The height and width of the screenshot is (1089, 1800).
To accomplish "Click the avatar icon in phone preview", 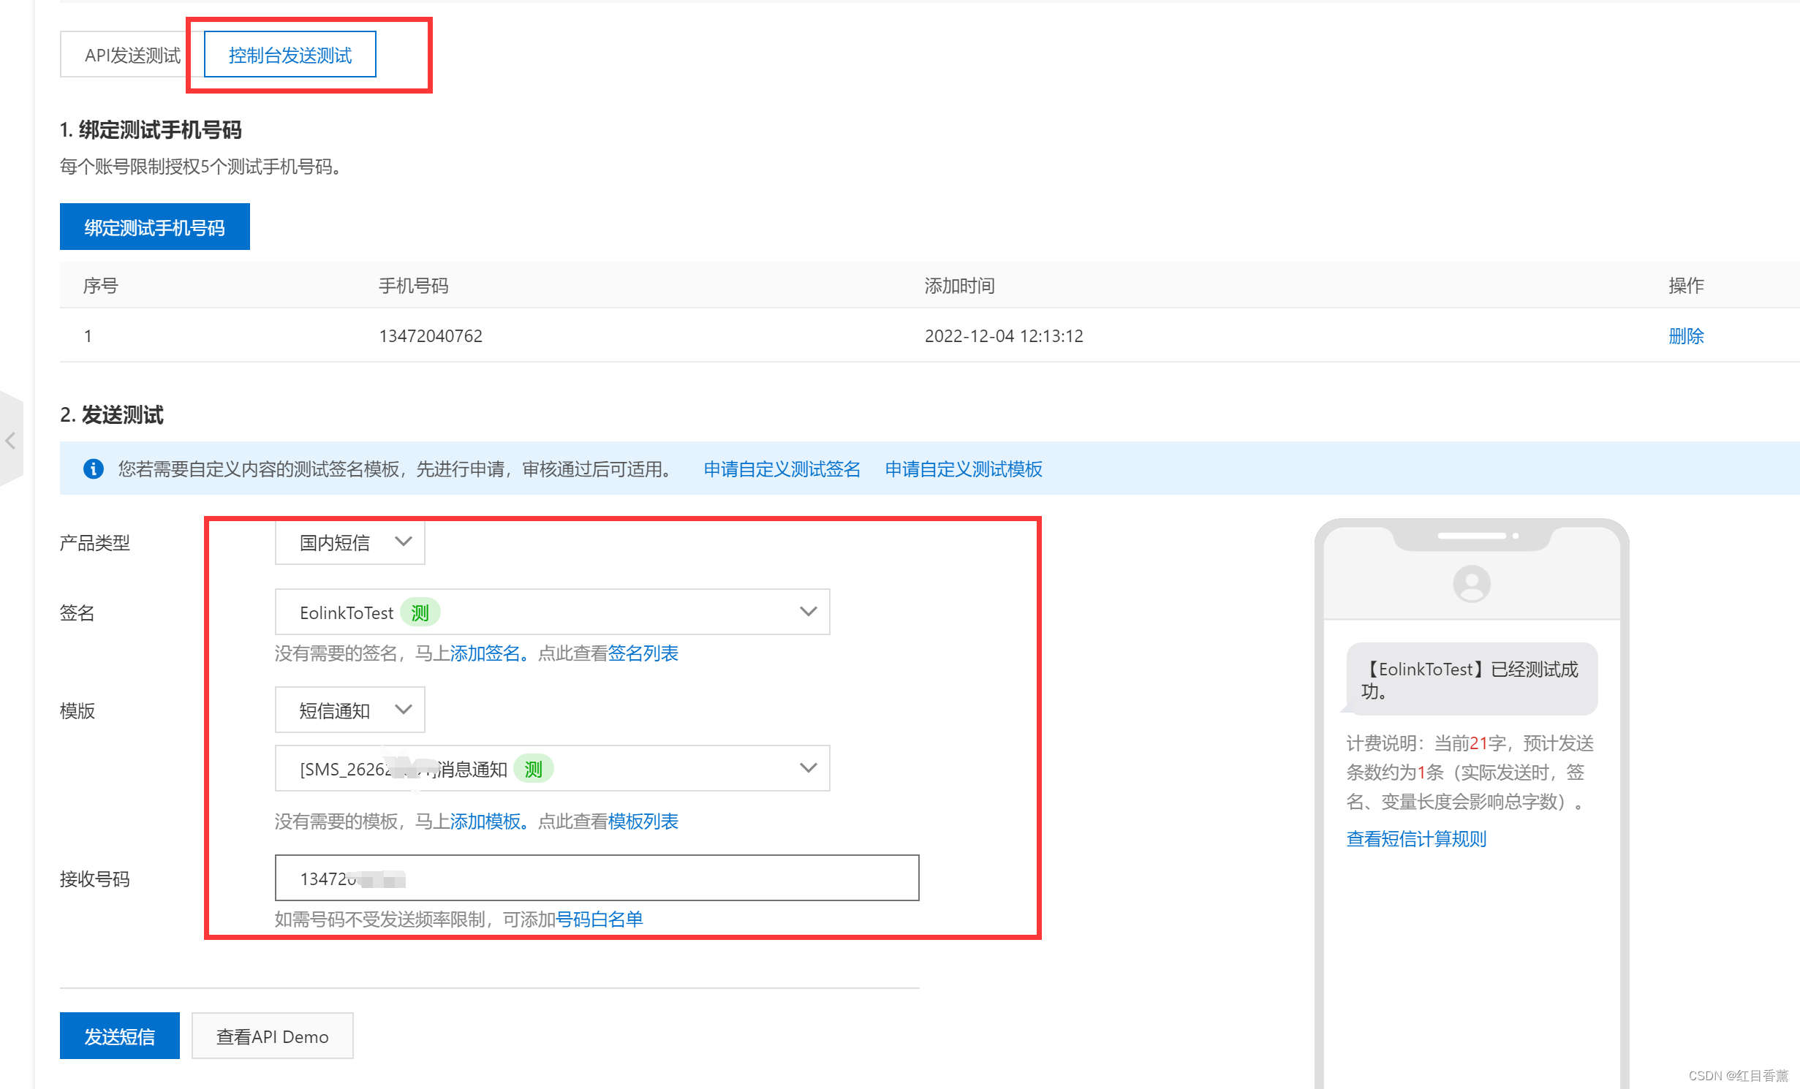I will [1472, 583].
